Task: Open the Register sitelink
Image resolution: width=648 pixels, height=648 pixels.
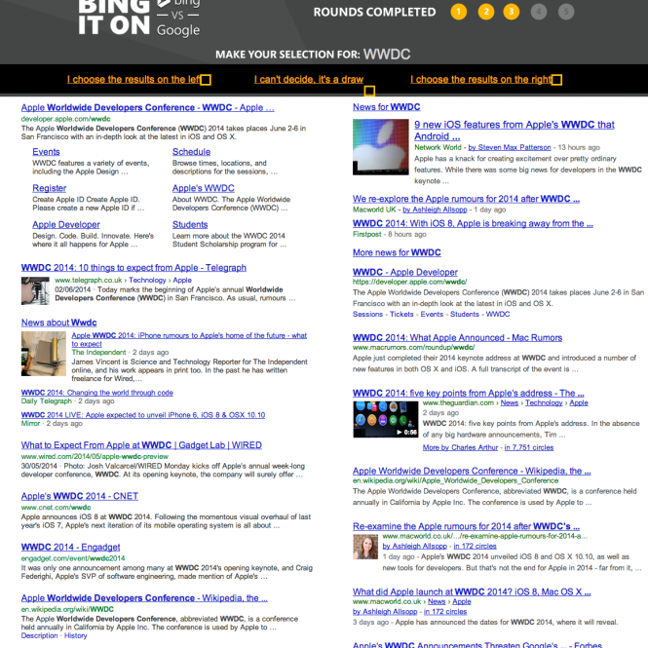Action: click(49, 188)
